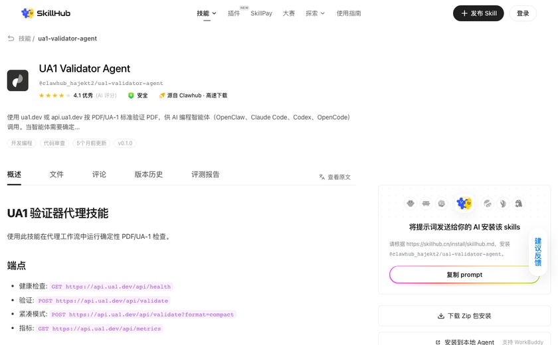Click the UA1 Validator Agent skill avatar

[18, 80]
